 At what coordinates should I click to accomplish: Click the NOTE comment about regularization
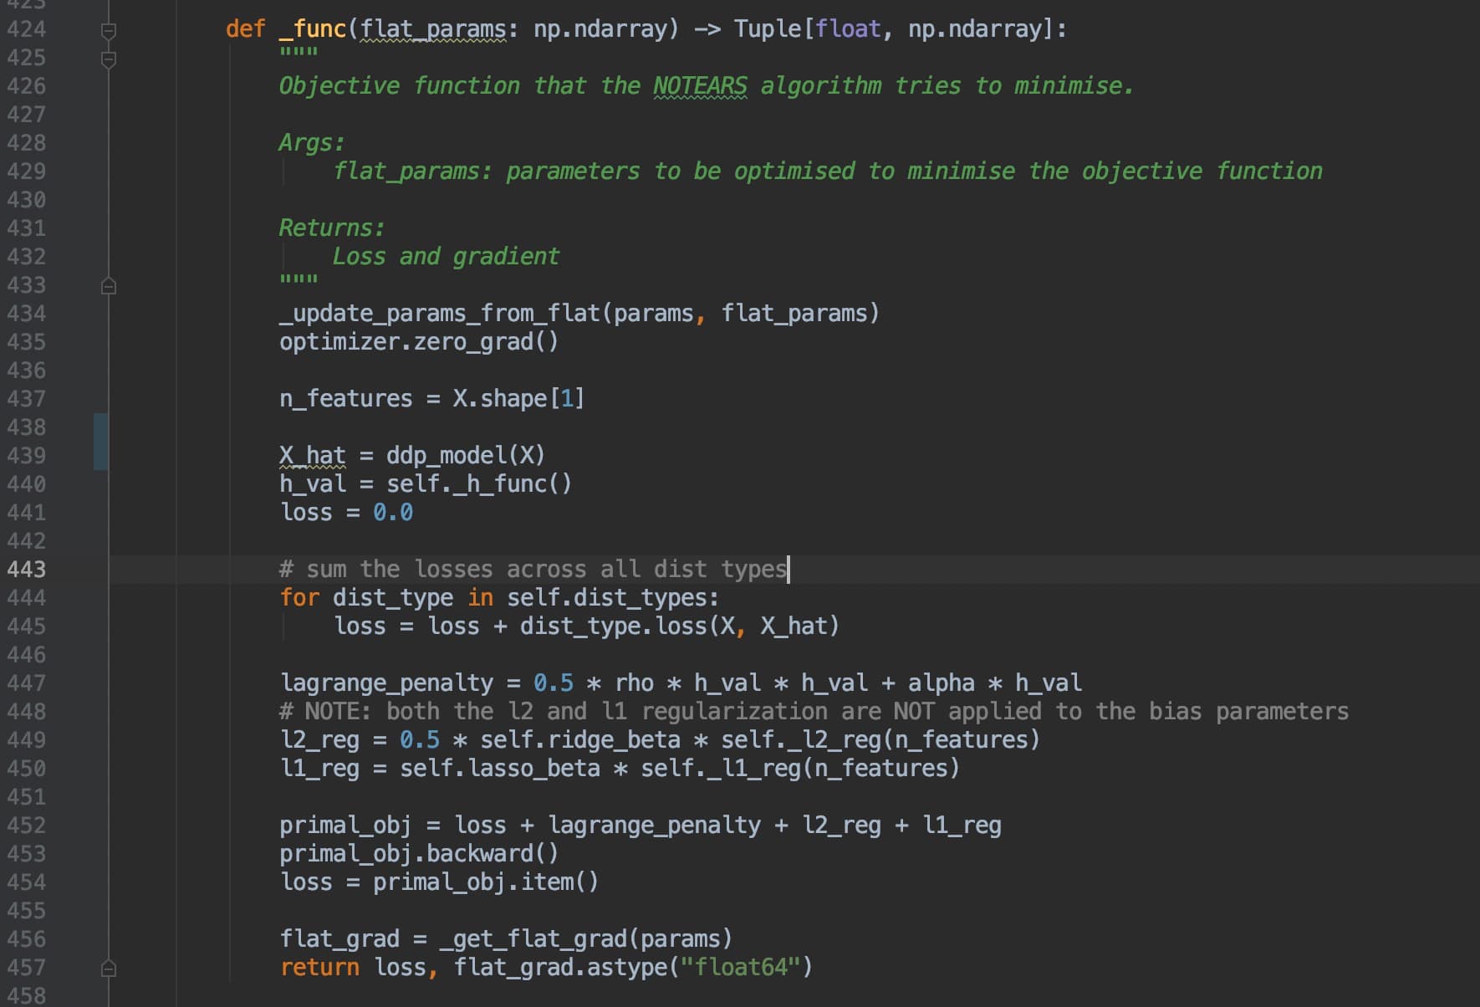click(813, 712)
